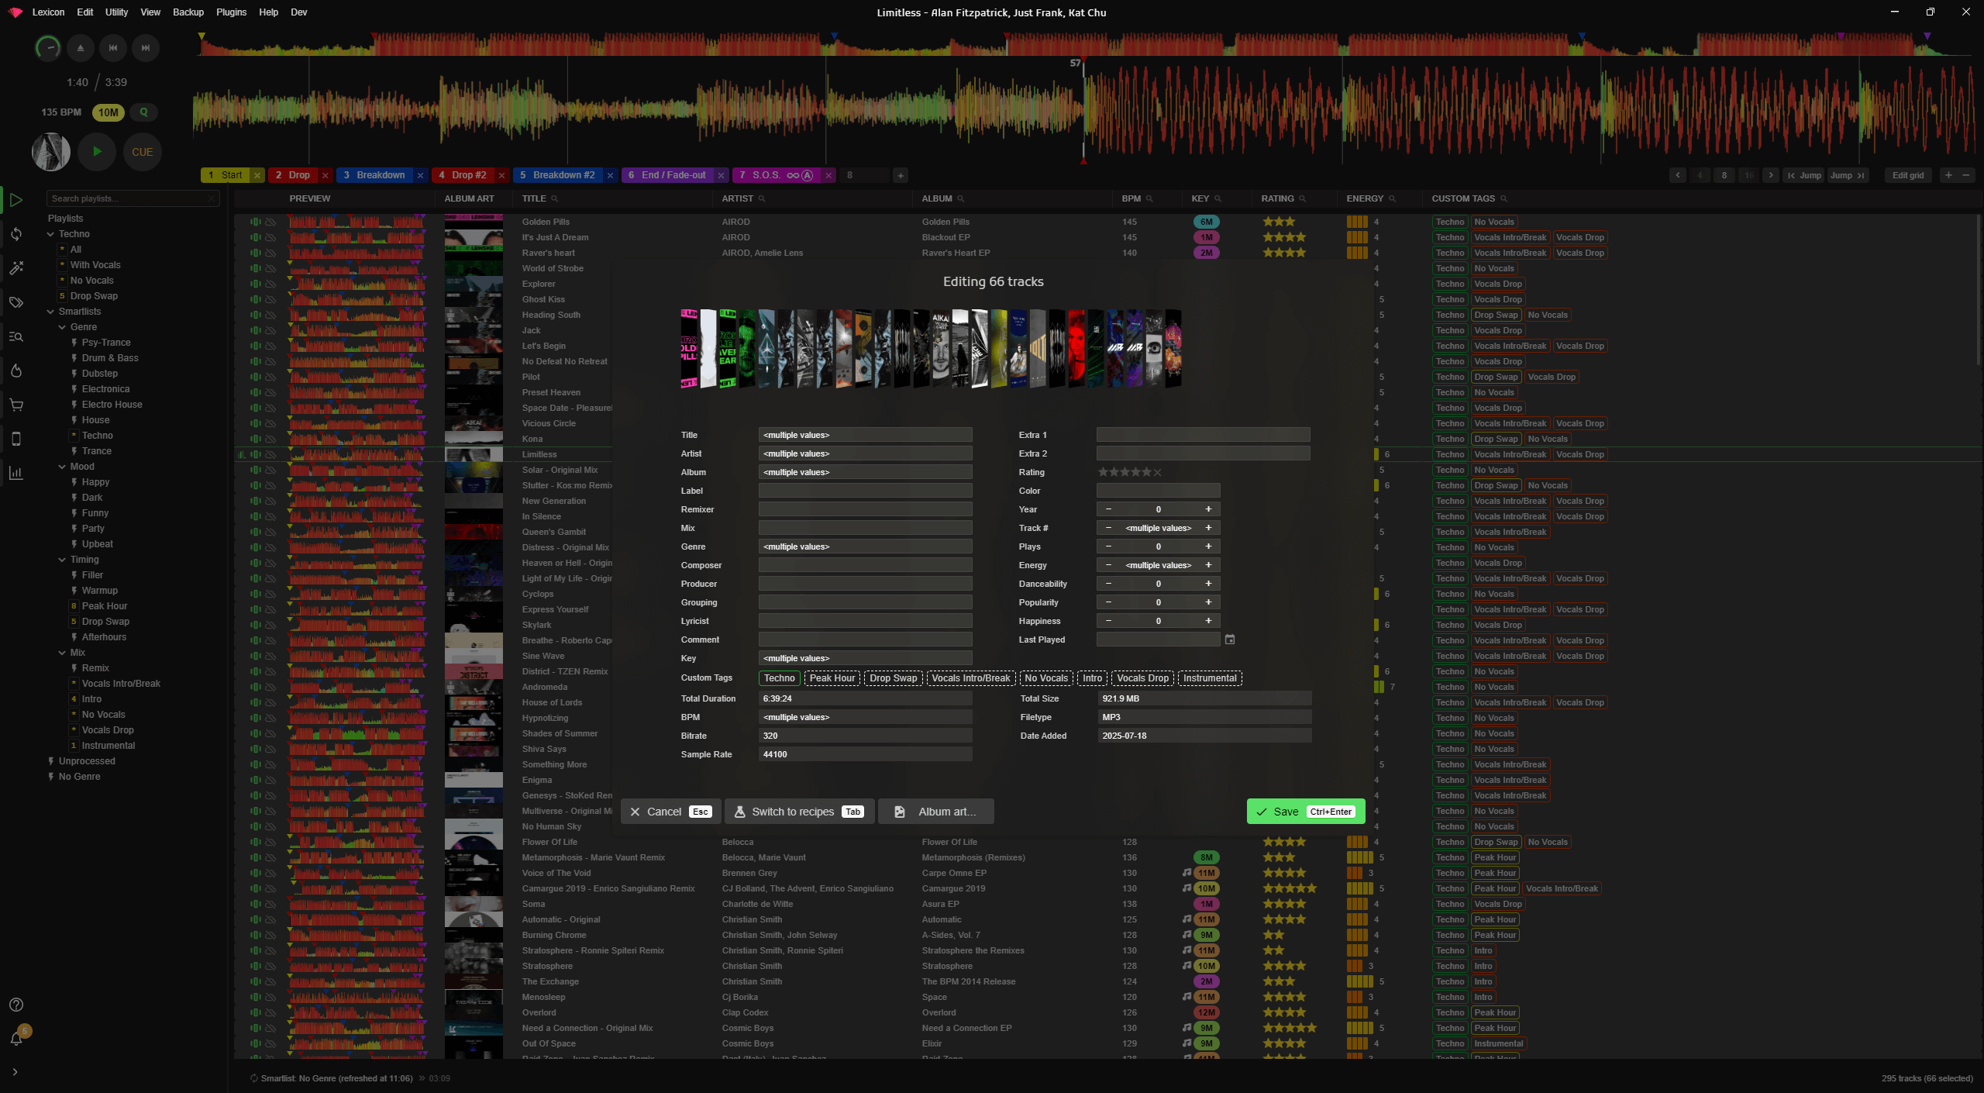Screen dimensions: 1984x1093
Task: Click the Save Ctrl+Enter button
Action: pyautogui.click(x=1305, y=811)
